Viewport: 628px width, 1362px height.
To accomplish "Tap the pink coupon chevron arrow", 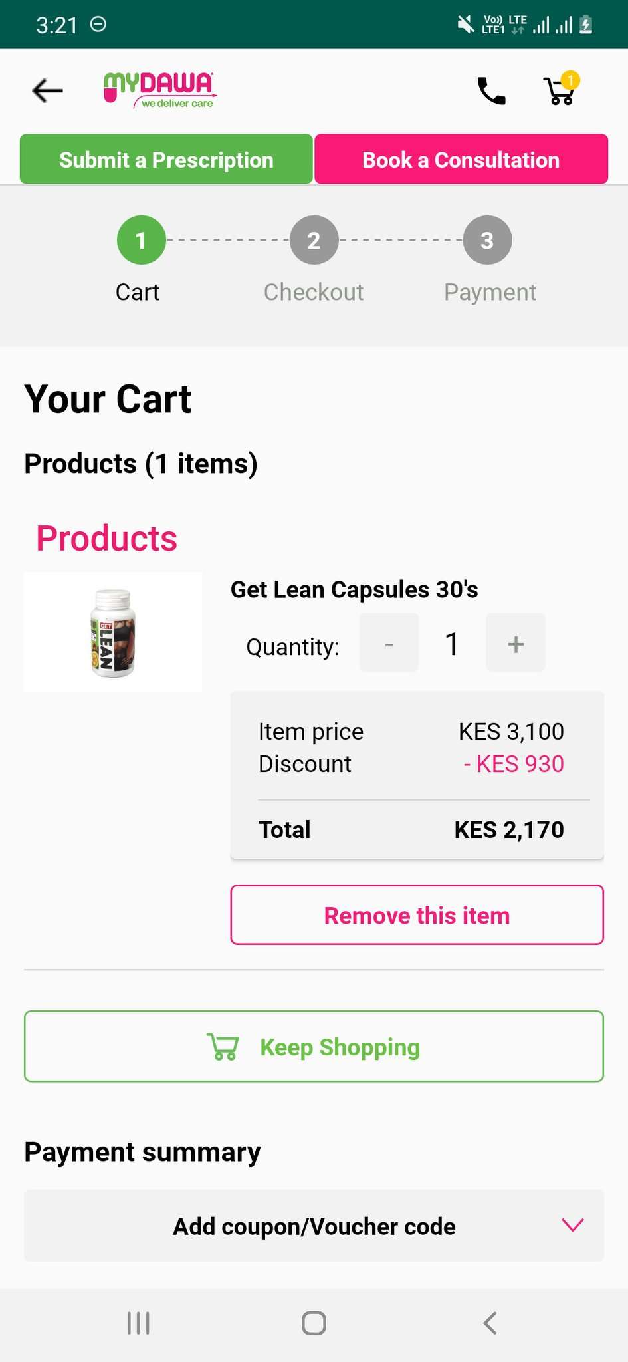I will pos(572,1224).
